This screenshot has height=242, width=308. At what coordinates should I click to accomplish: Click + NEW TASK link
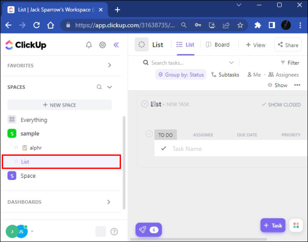pos(175,104)
